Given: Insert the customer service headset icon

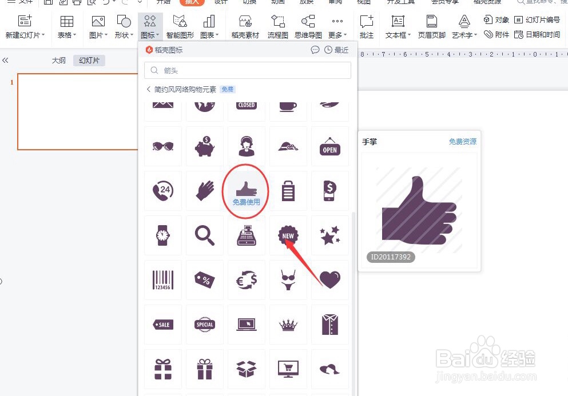Looking at the screenshot, I should pos(247,146).
